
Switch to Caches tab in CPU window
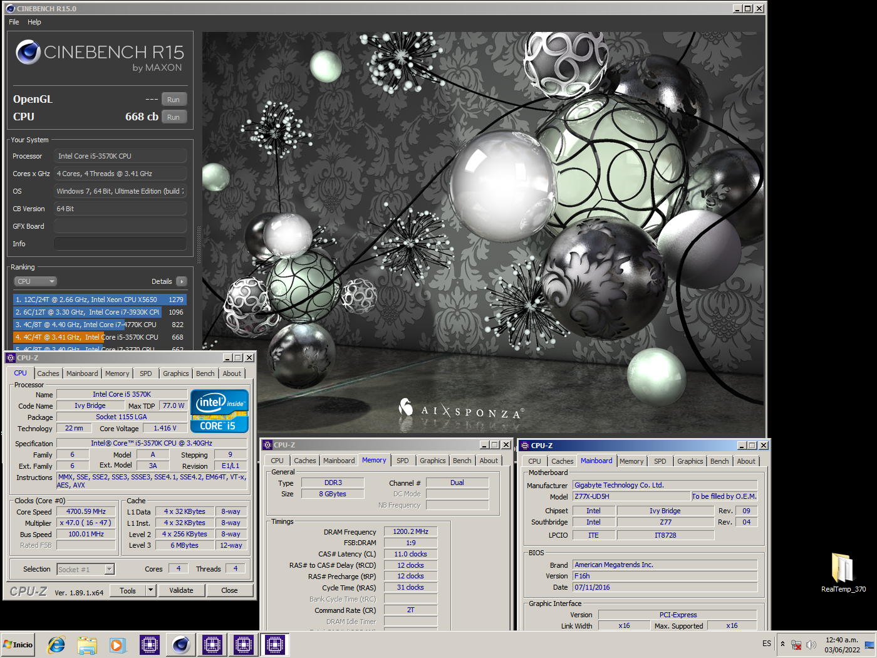[48, 373]
